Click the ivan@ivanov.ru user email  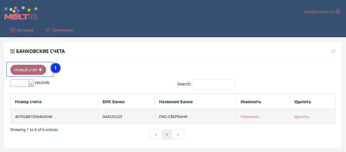(x=319, y=12)
